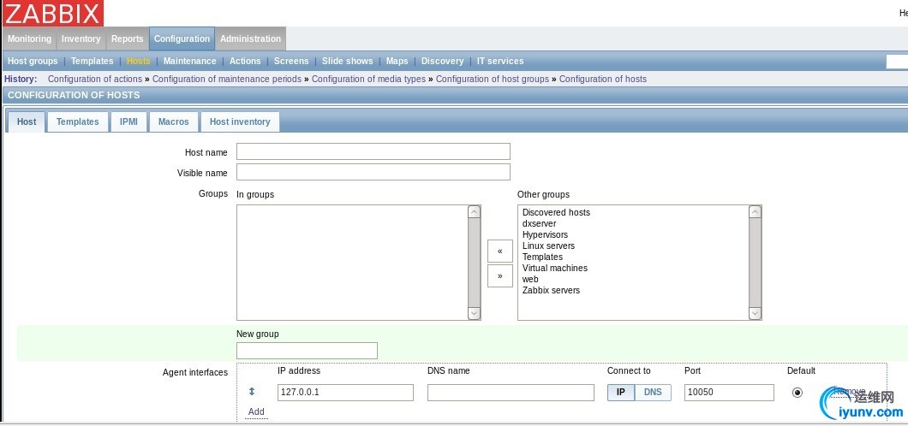Move selected group into In groups («)
This screenshot has height=426, width=908.
499,251
